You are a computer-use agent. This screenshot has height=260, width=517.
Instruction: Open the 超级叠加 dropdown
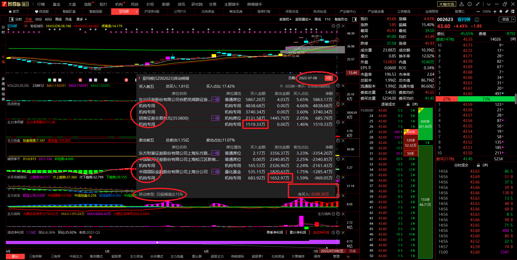[303, 19]
